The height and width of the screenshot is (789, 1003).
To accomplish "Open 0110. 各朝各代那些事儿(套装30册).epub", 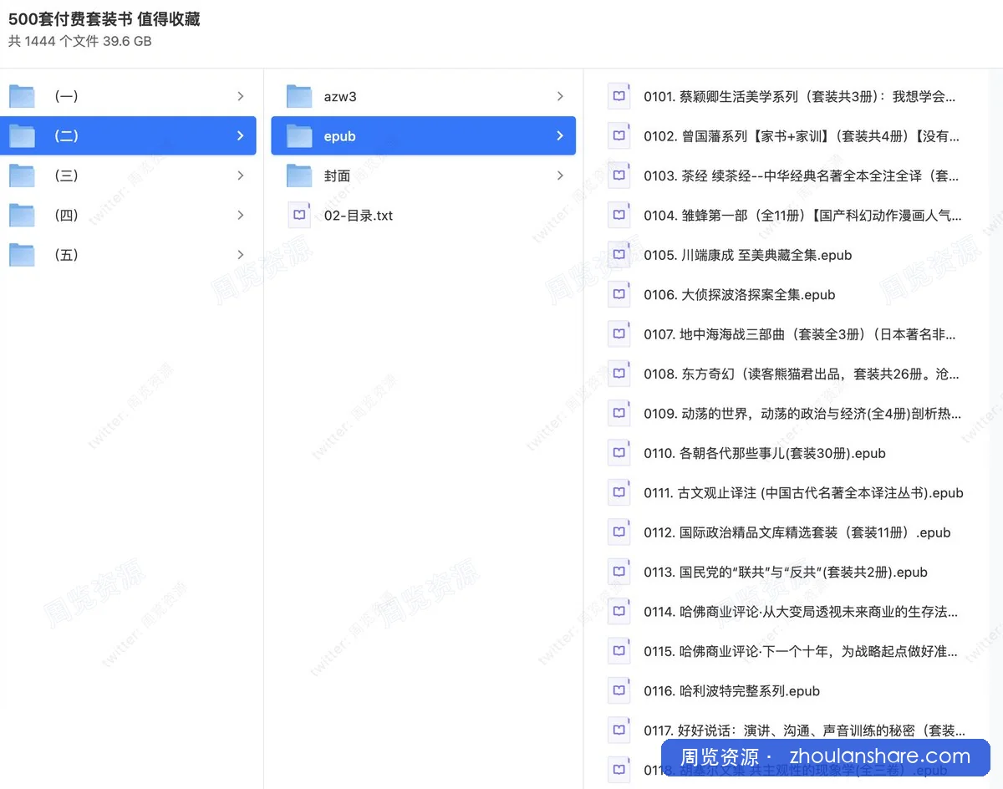I will 765,453.
